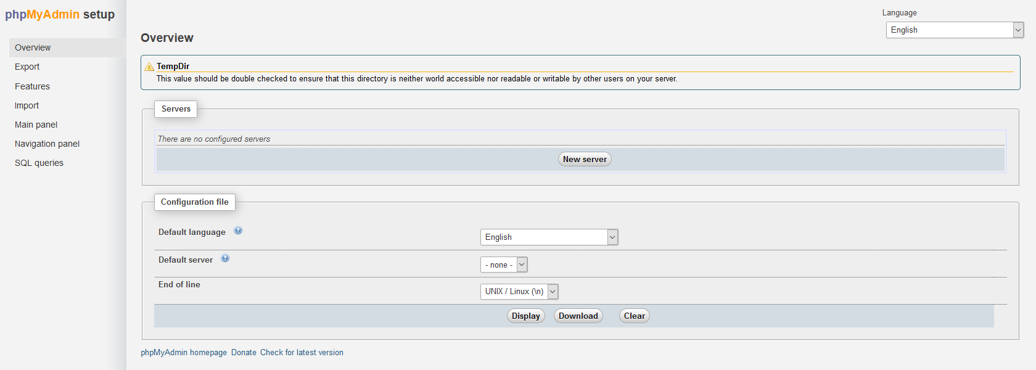Open the top-right Language dropdown
The height and width of the screenshot is (370, 1036).
pyautogui.click(x=955, y=30)
